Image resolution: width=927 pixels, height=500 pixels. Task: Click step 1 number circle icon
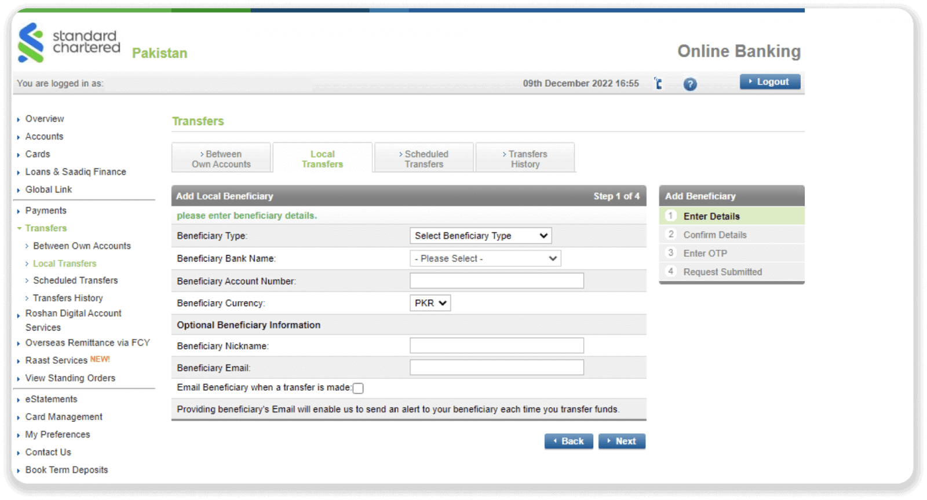670,216
